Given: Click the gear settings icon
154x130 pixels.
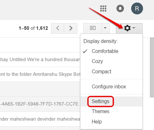Looking at the screenshot, I should (127, 28).
